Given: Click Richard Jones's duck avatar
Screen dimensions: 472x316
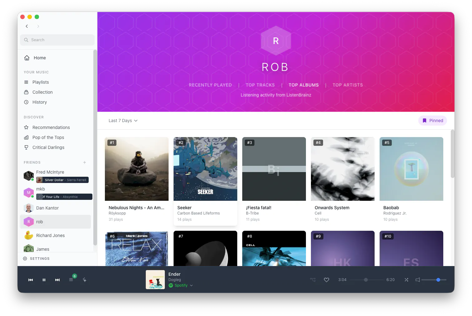Looking at the screenshot, I should click(x=29, y=235).
